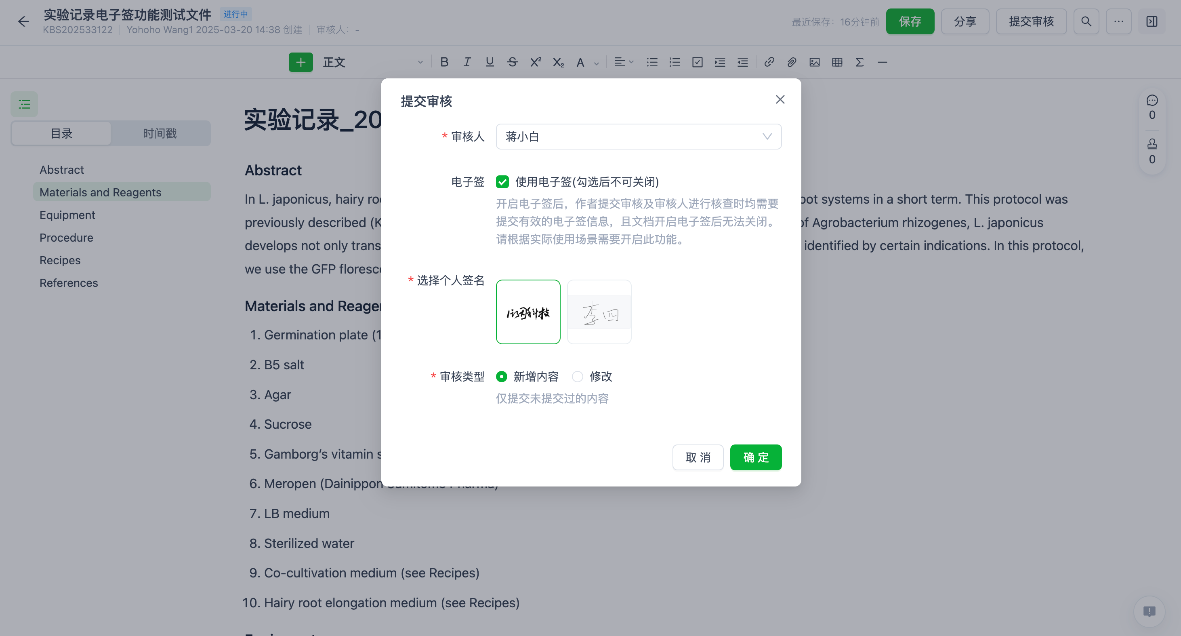
Task: Click the attachment paperclip icon
Action: coord(792,62)
